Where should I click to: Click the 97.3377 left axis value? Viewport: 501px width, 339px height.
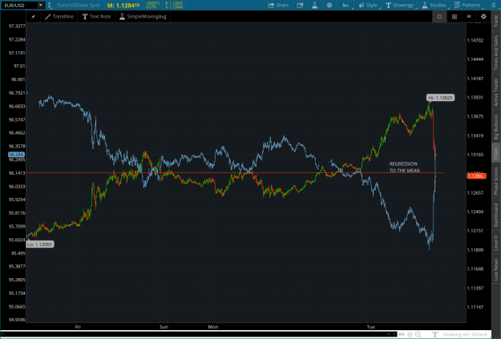coord(17,26)
